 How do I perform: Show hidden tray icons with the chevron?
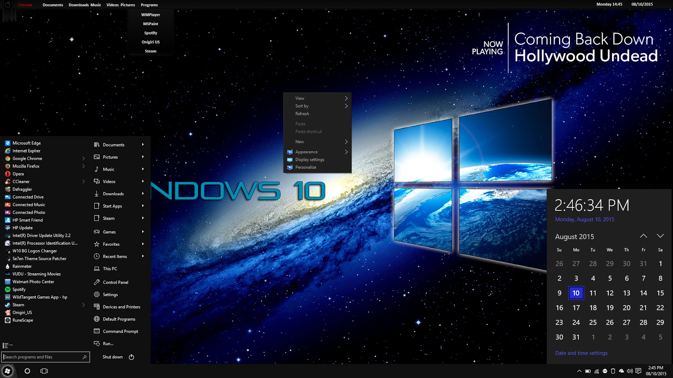click(579, 371)
